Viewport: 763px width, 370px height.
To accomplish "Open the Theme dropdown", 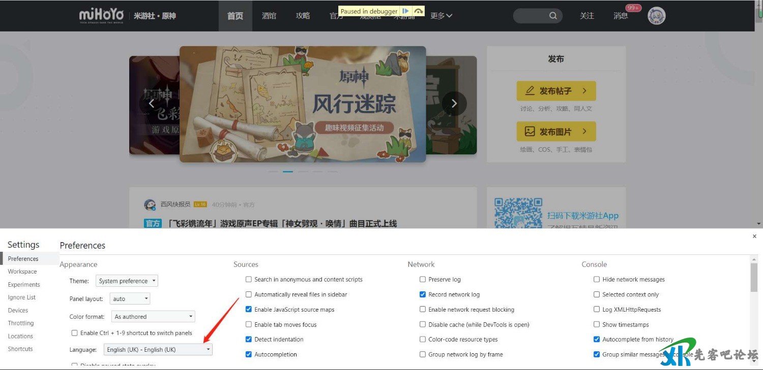I will tap(127, 281).
